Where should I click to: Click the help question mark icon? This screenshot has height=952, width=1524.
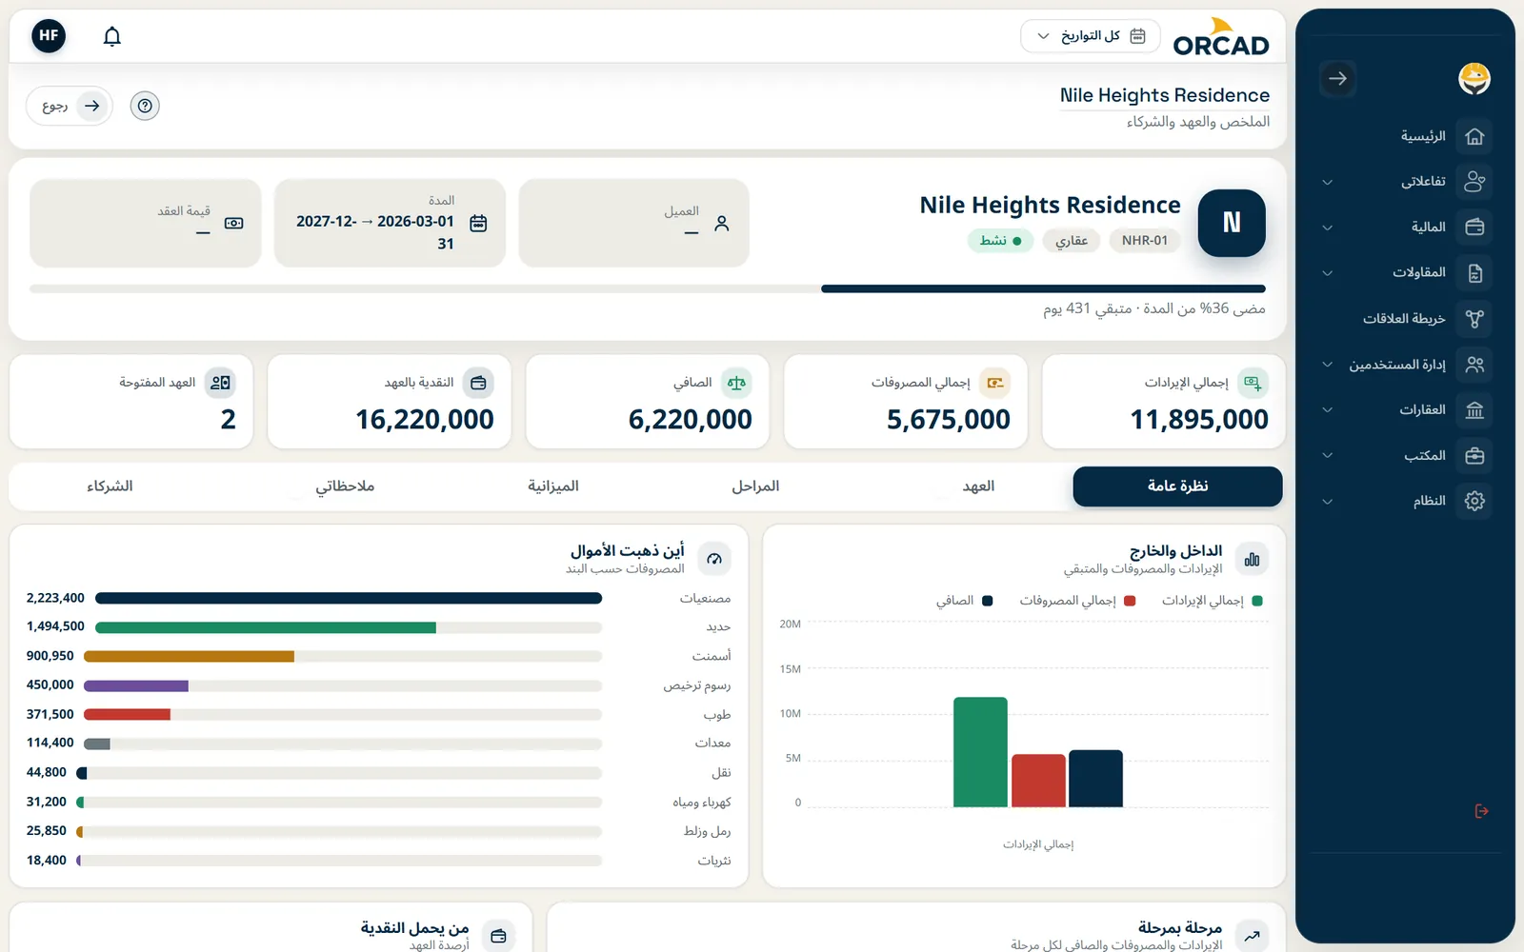coord(145,106)
